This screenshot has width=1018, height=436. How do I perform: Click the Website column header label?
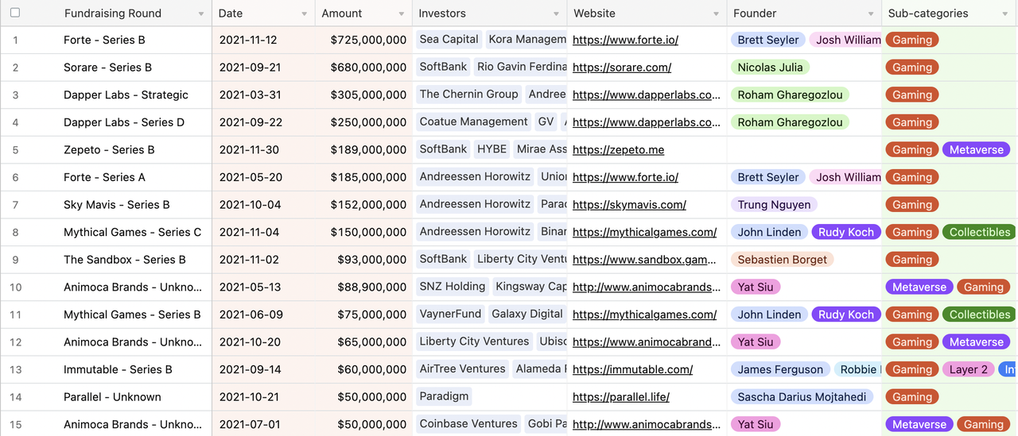point(594,14)
